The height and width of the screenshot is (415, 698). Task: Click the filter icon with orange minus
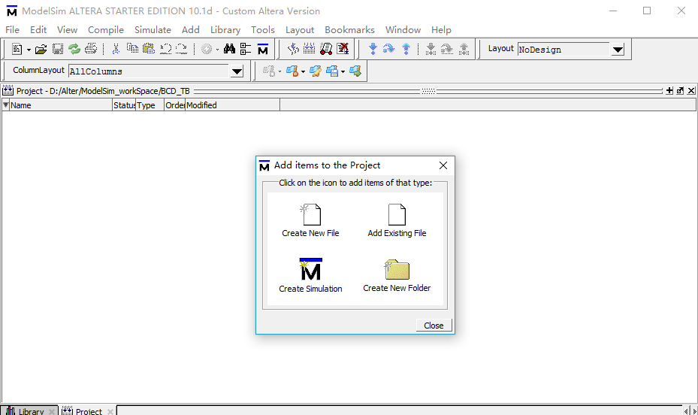(292, 71)
